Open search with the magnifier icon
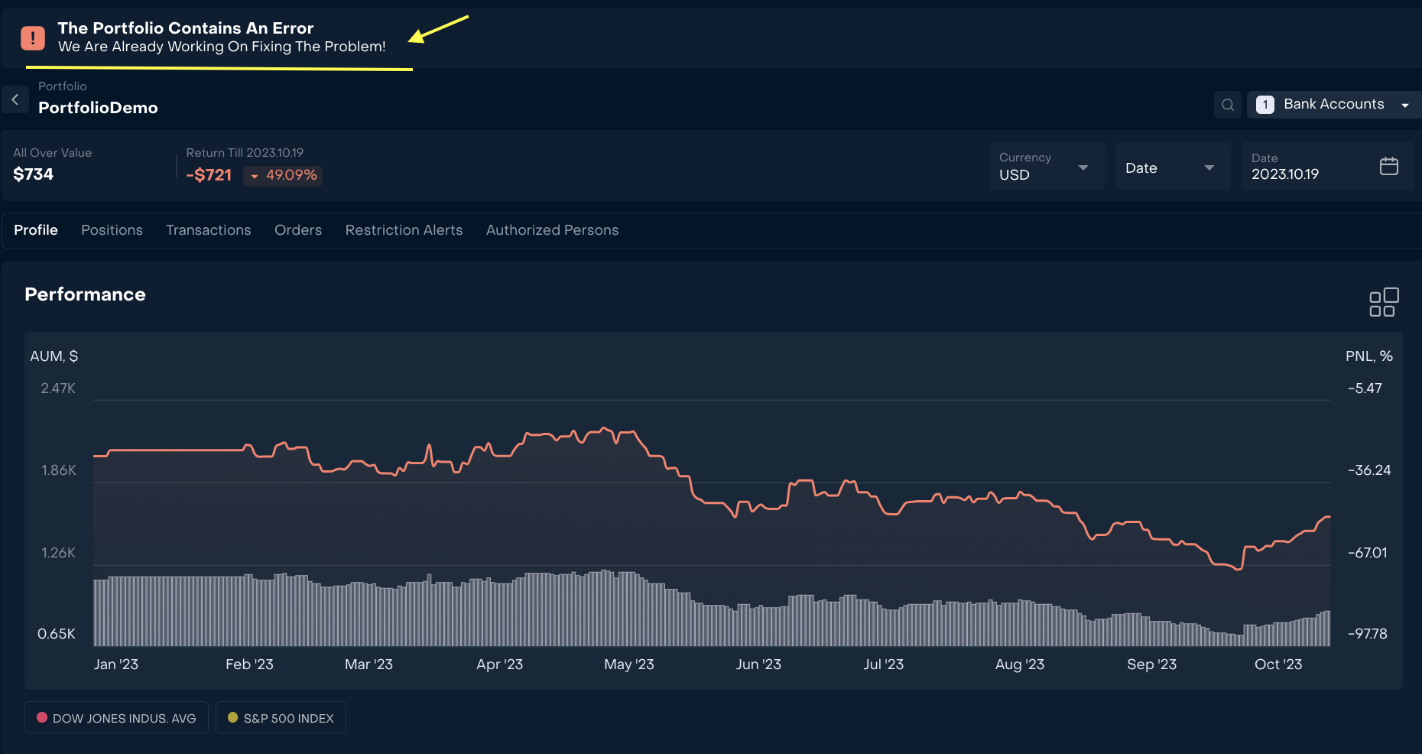Viewport: 1422px width, 754px height. [x=1228, y=105]
